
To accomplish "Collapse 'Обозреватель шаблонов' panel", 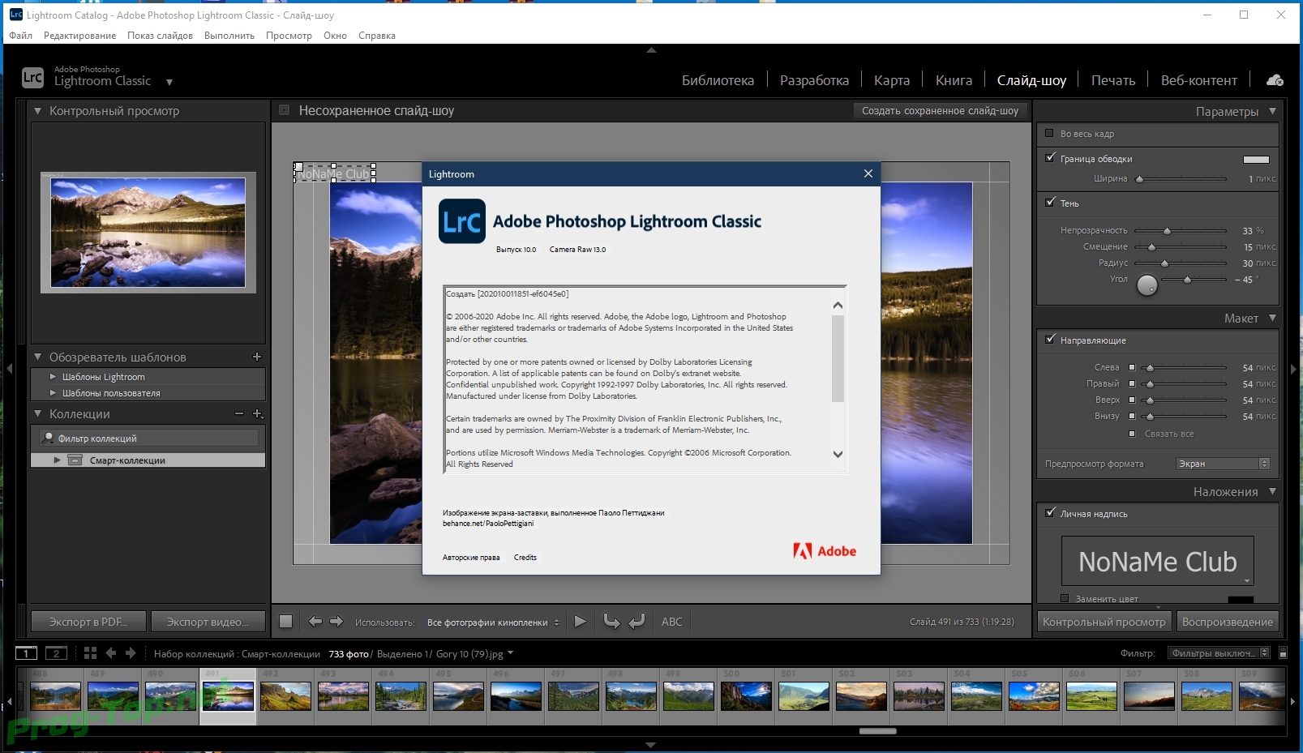I will 37,357.
